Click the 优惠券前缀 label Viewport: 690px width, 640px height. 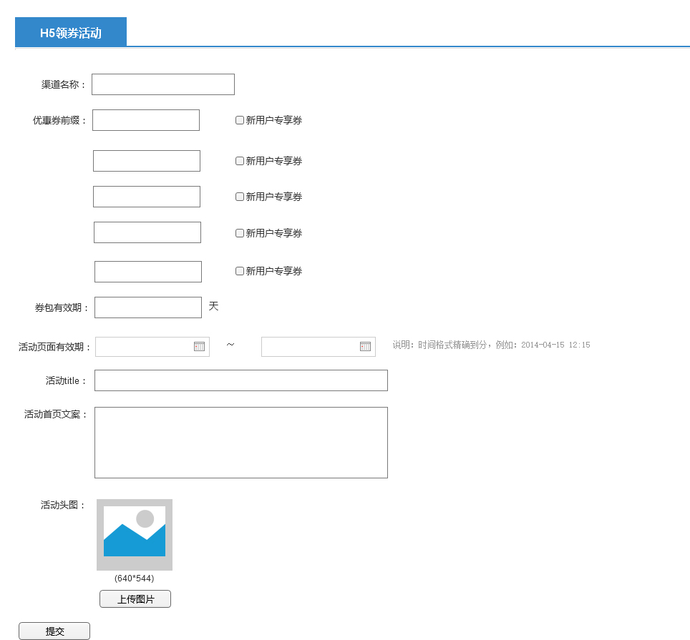[x=59, y=120]
